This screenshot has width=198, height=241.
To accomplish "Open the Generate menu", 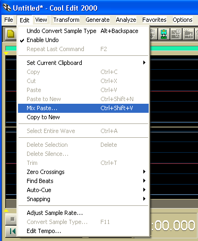I will 98,20.
